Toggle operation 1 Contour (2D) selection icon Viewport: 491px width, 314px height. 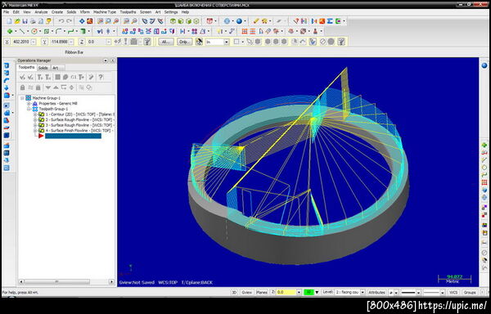tap(41, 114)
